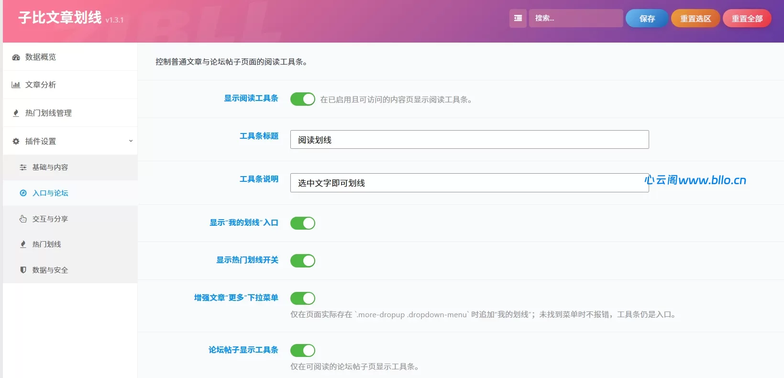Collapse the 插件设置 chevron arrow
Image resolution: width=784 pixels, height=378 pixels.
131,141
